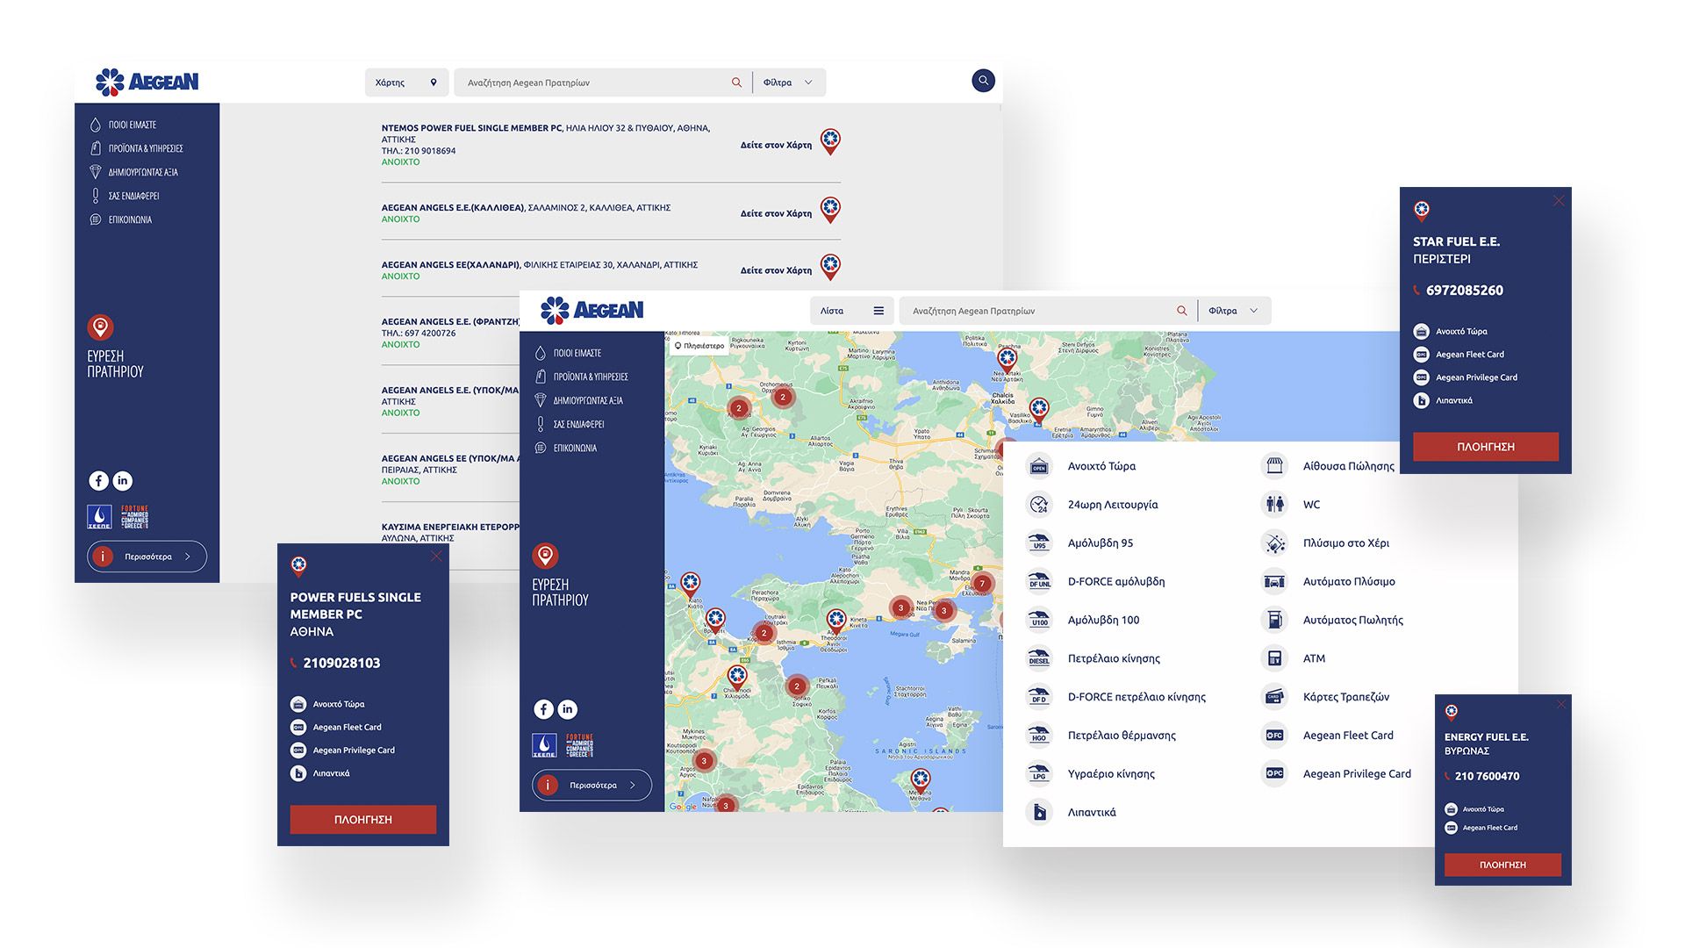This screenshot has height=948, width=1685.
Task: Toggle the Αμόλυβδη 100 fuel filter
Action: pos(1083,620)
